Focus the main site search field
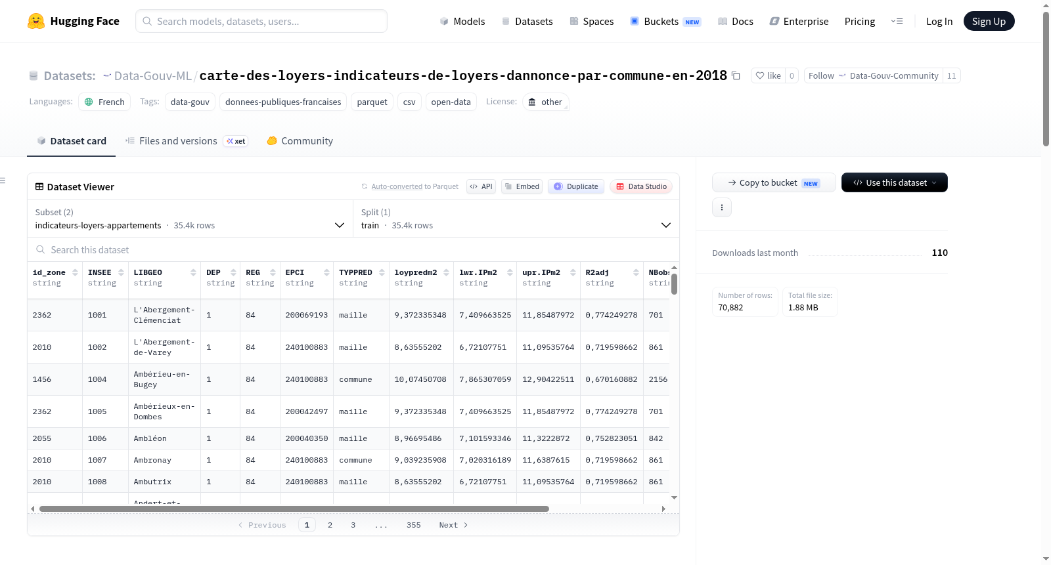The width and height of the screenshot is (1051, 565). [x=261, y=21]
